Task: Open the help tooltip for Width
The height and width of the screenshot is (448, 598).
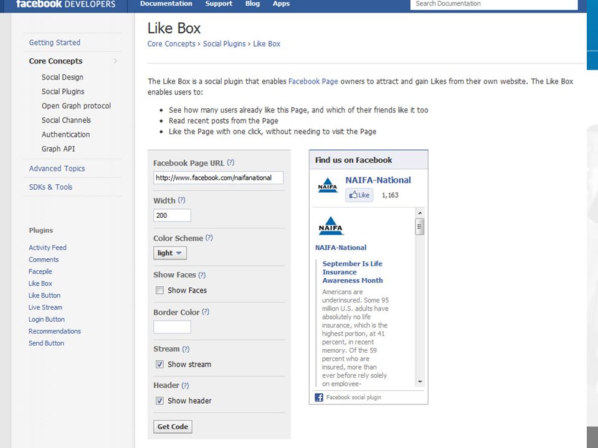Action: pos(181,200)
